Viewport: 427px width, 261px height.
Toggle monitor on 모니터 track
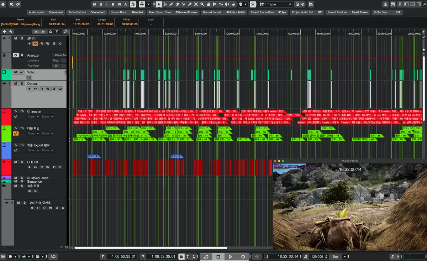36,43
